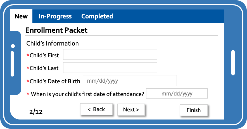This screenshot has height=129, width=247.
Task: Click the Child's Information section label
Action: point(53,44)
